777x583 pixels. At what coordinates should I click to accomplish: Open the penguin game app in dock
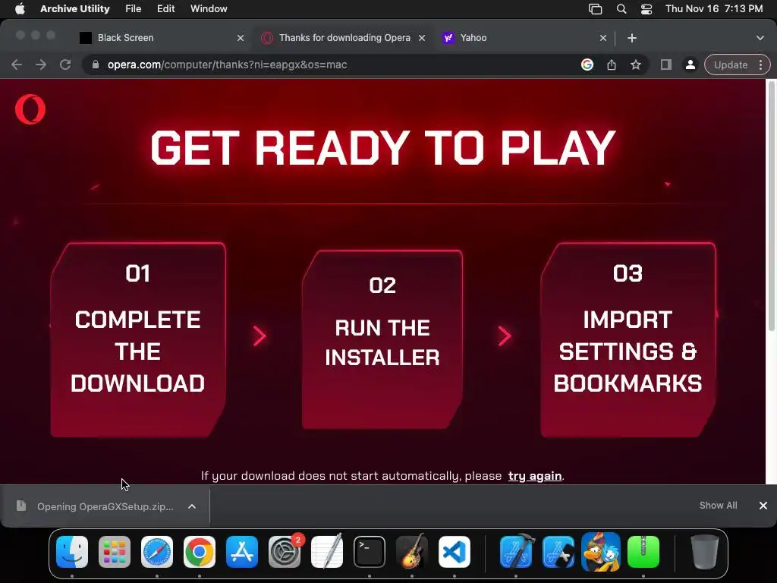[x=601, y=552]
